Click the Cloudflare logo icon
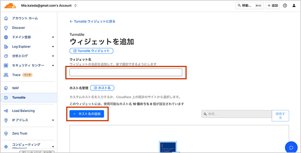The height and width of the screenshot is (153, 301). 10,5
